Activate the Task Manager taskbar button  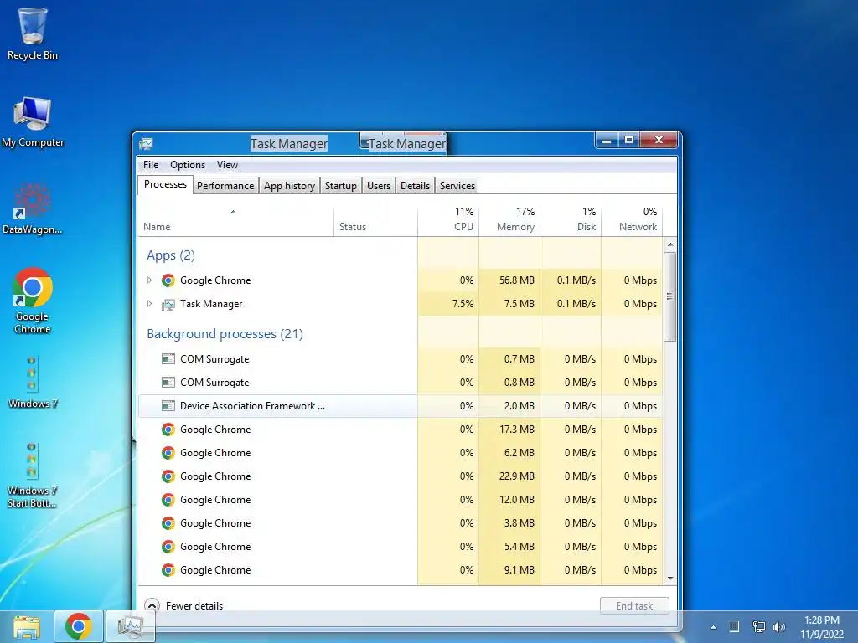point(132,626)
